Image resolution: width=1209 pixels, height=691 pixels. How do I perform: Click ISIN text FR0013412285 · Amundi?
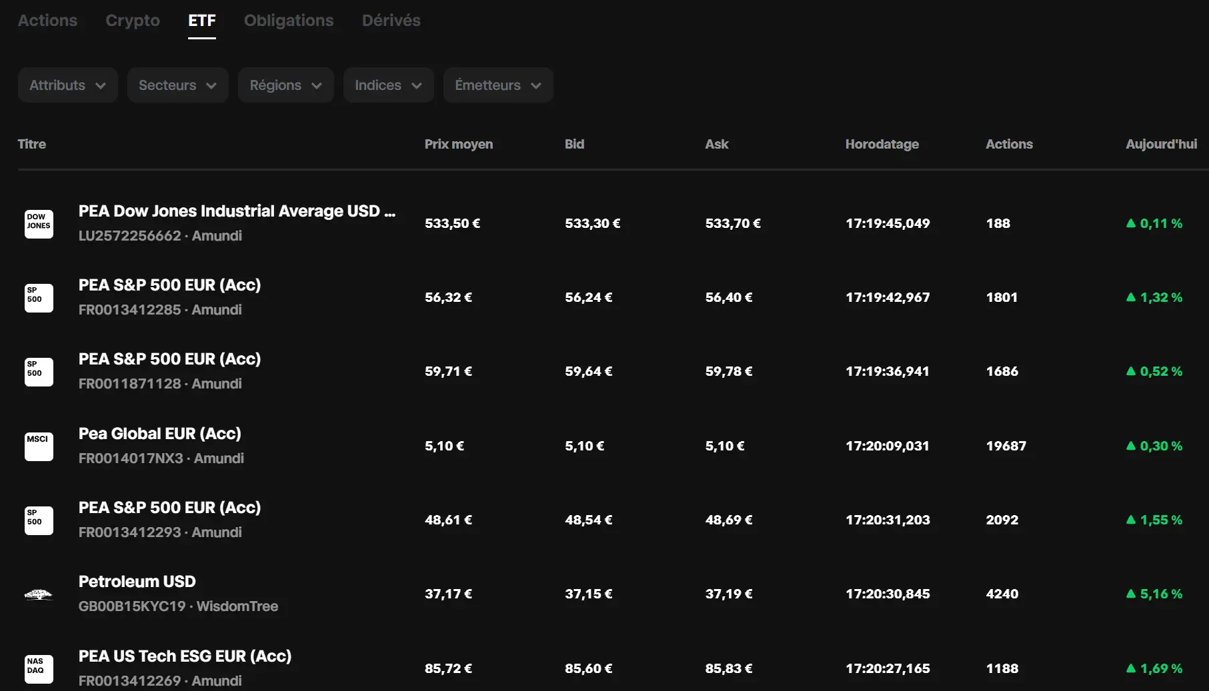pyautogui.click(x=160, y=310)
